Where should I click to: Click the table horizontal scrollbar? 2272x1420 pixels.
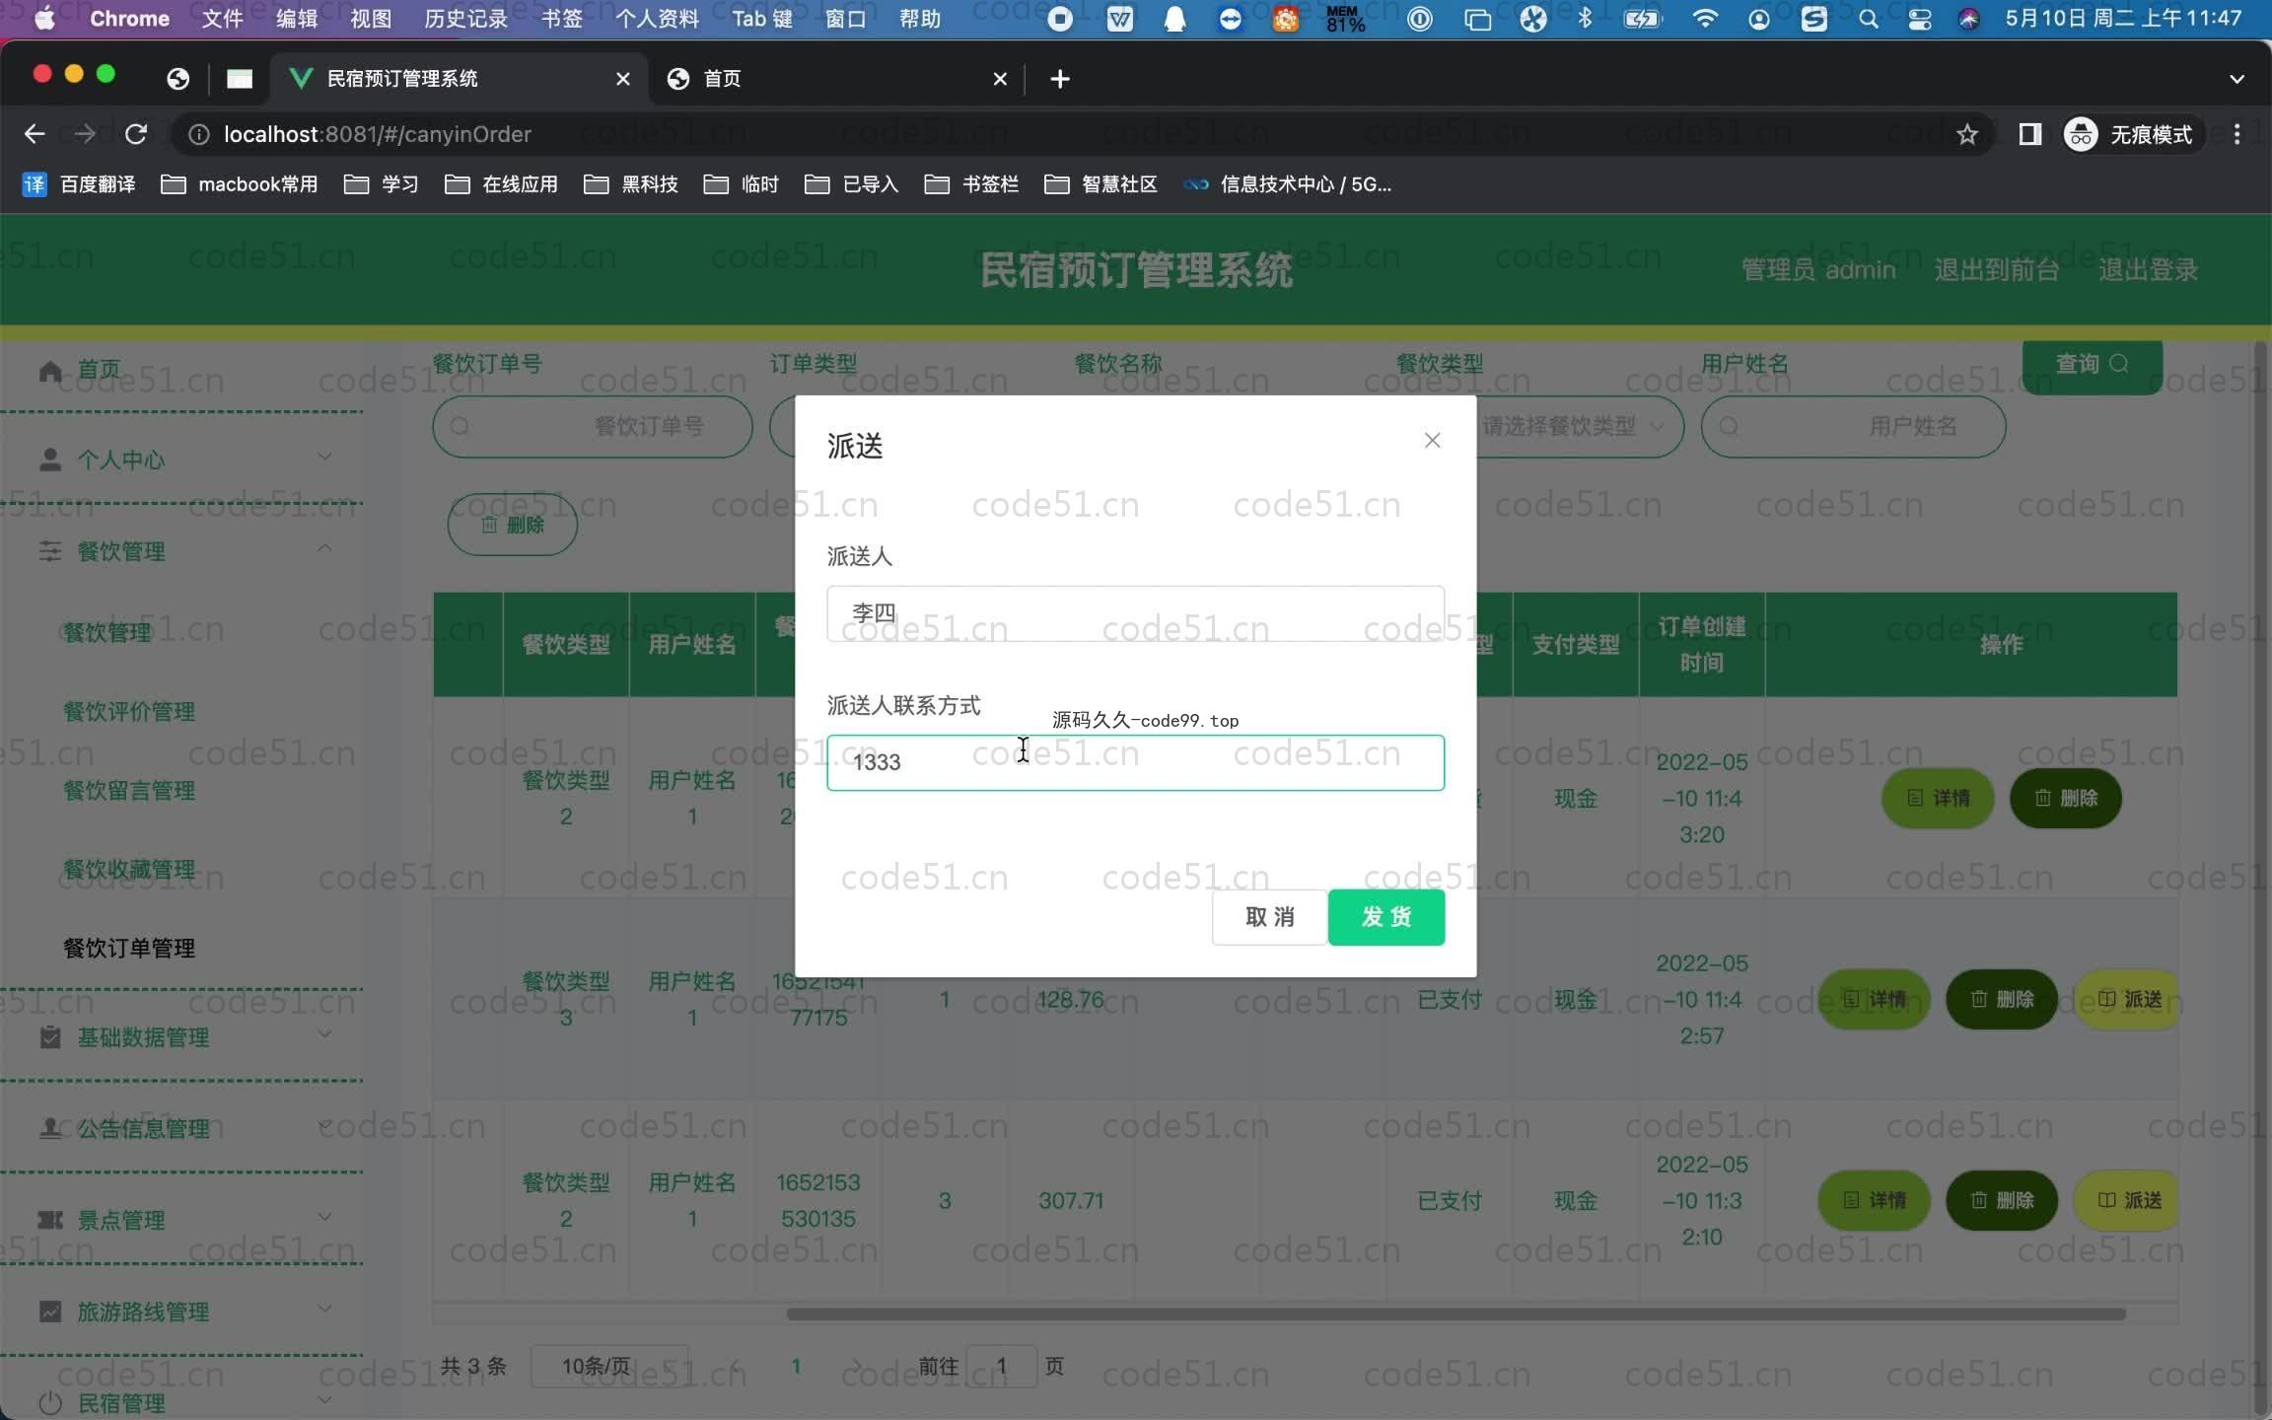tap(1455, 1313)
